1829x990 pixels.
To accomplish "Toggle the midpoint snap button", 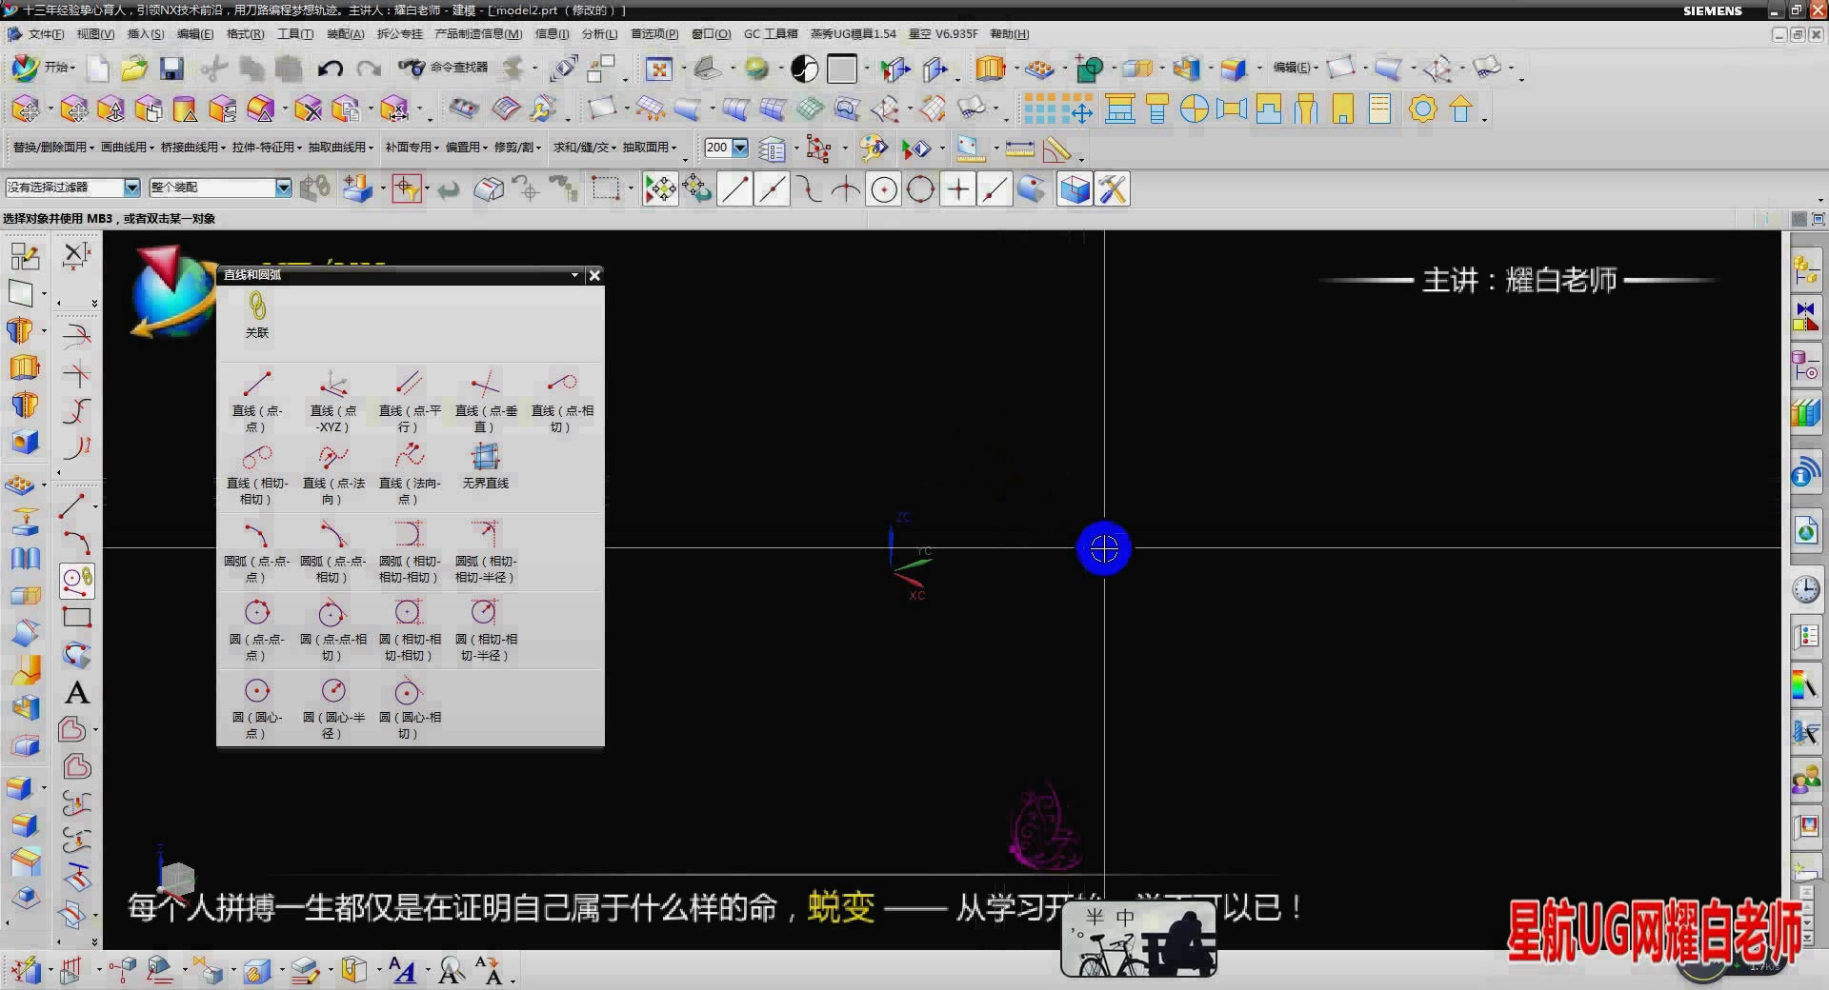I will (x=772, y=189).
